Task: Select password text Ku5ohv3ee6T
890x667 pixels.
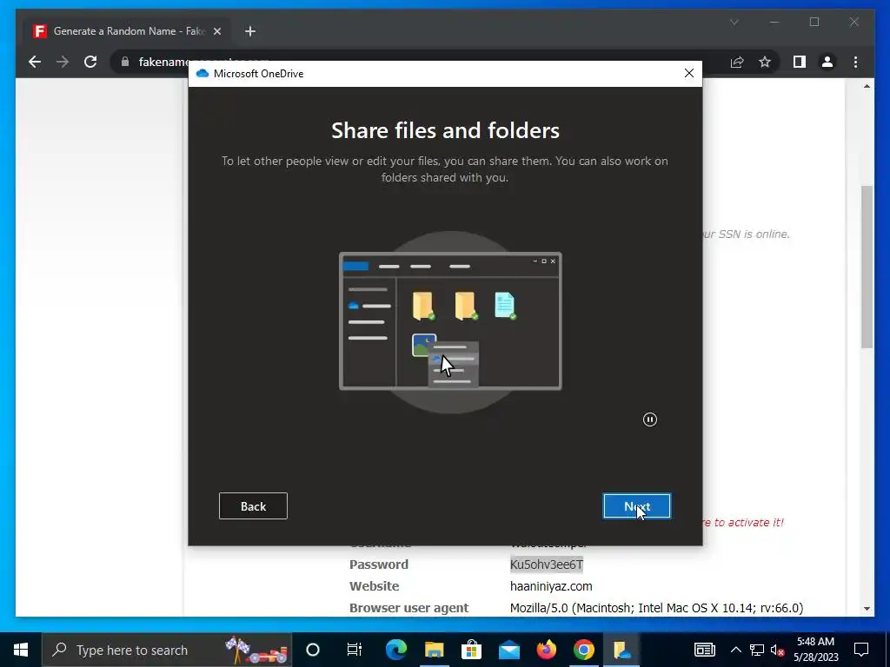Action: 547,565
